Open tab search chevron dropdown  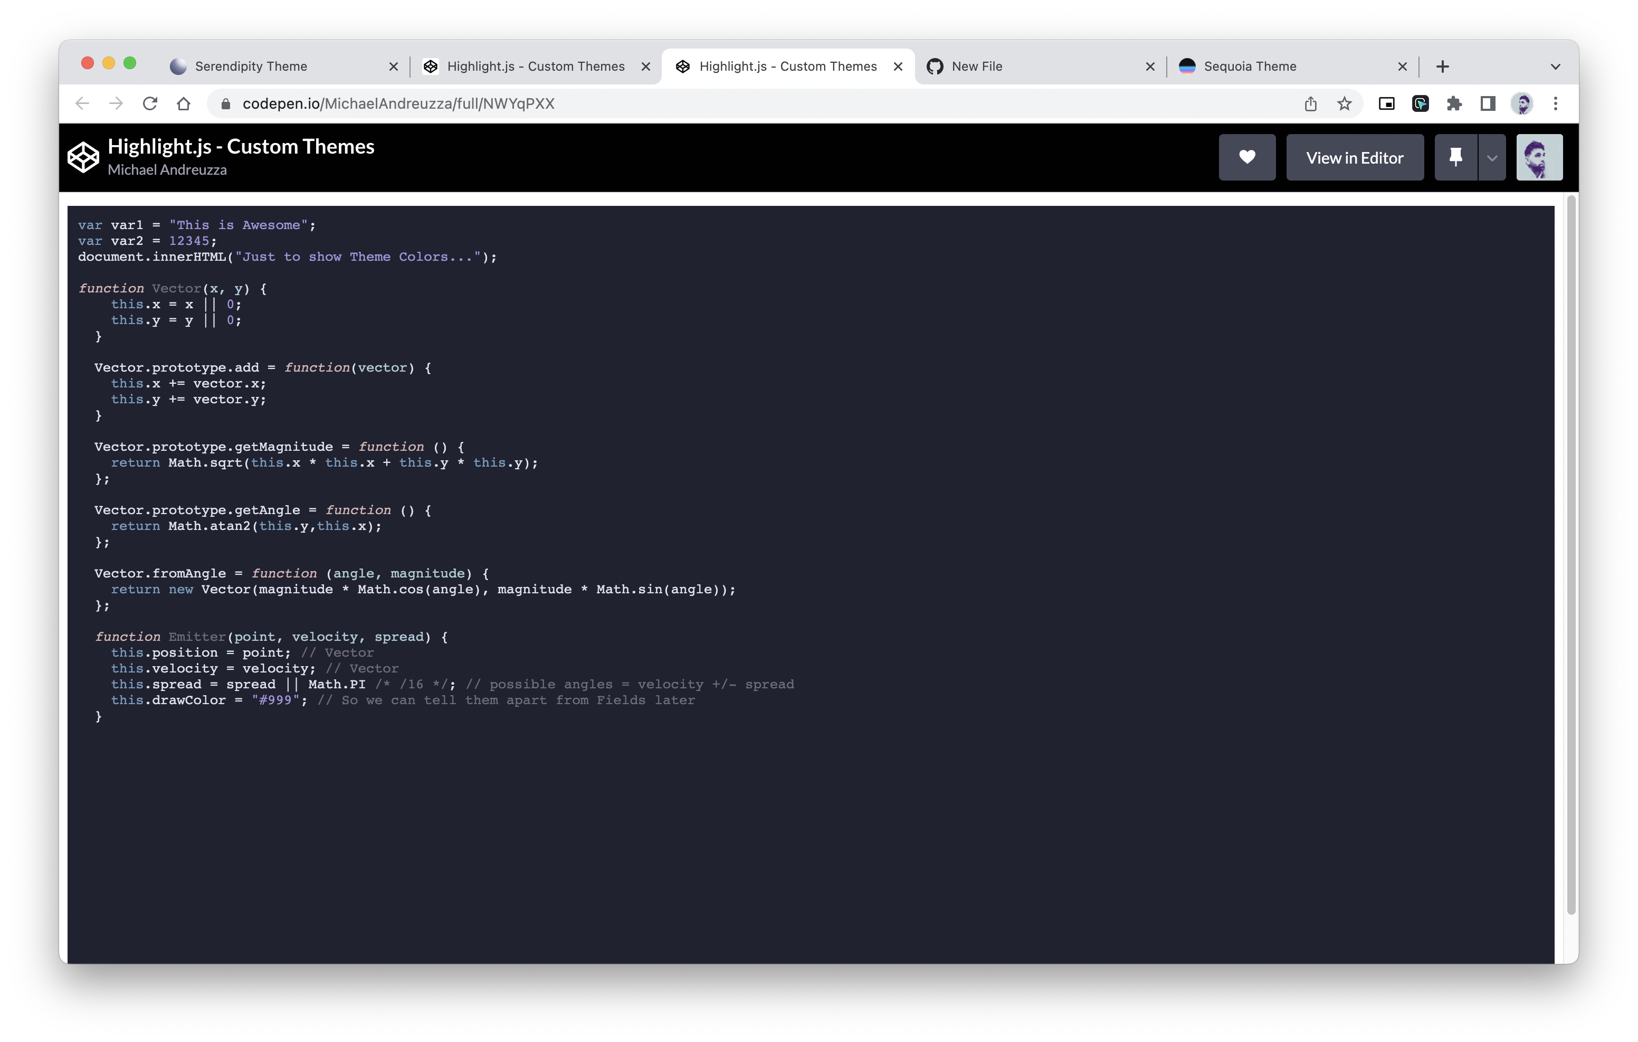click(1555, 67)
